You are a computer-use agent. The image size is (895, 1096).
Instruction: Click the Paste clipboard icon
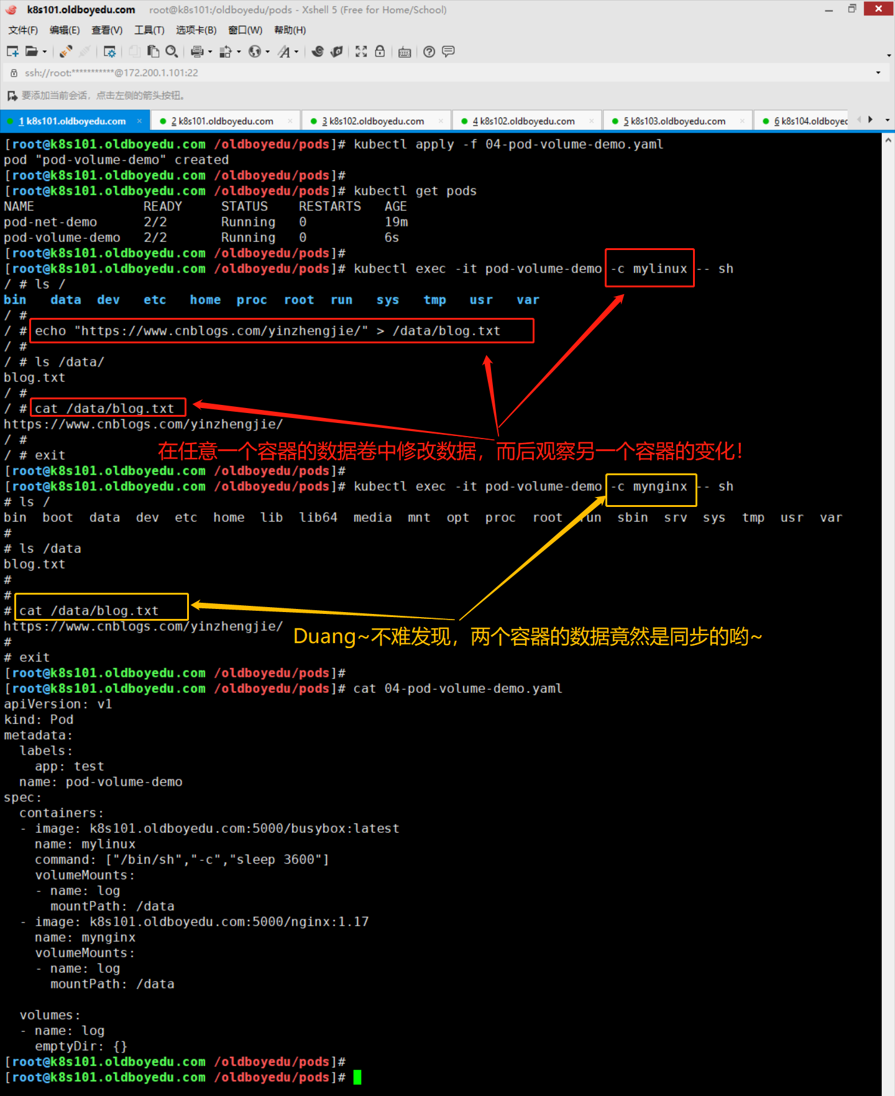pos(153,52)
